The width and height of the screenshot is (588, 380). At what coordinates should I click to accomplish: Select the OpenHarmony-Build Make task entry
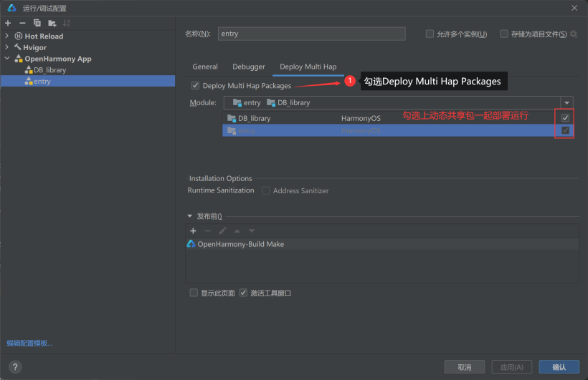[x=240, y=244]
